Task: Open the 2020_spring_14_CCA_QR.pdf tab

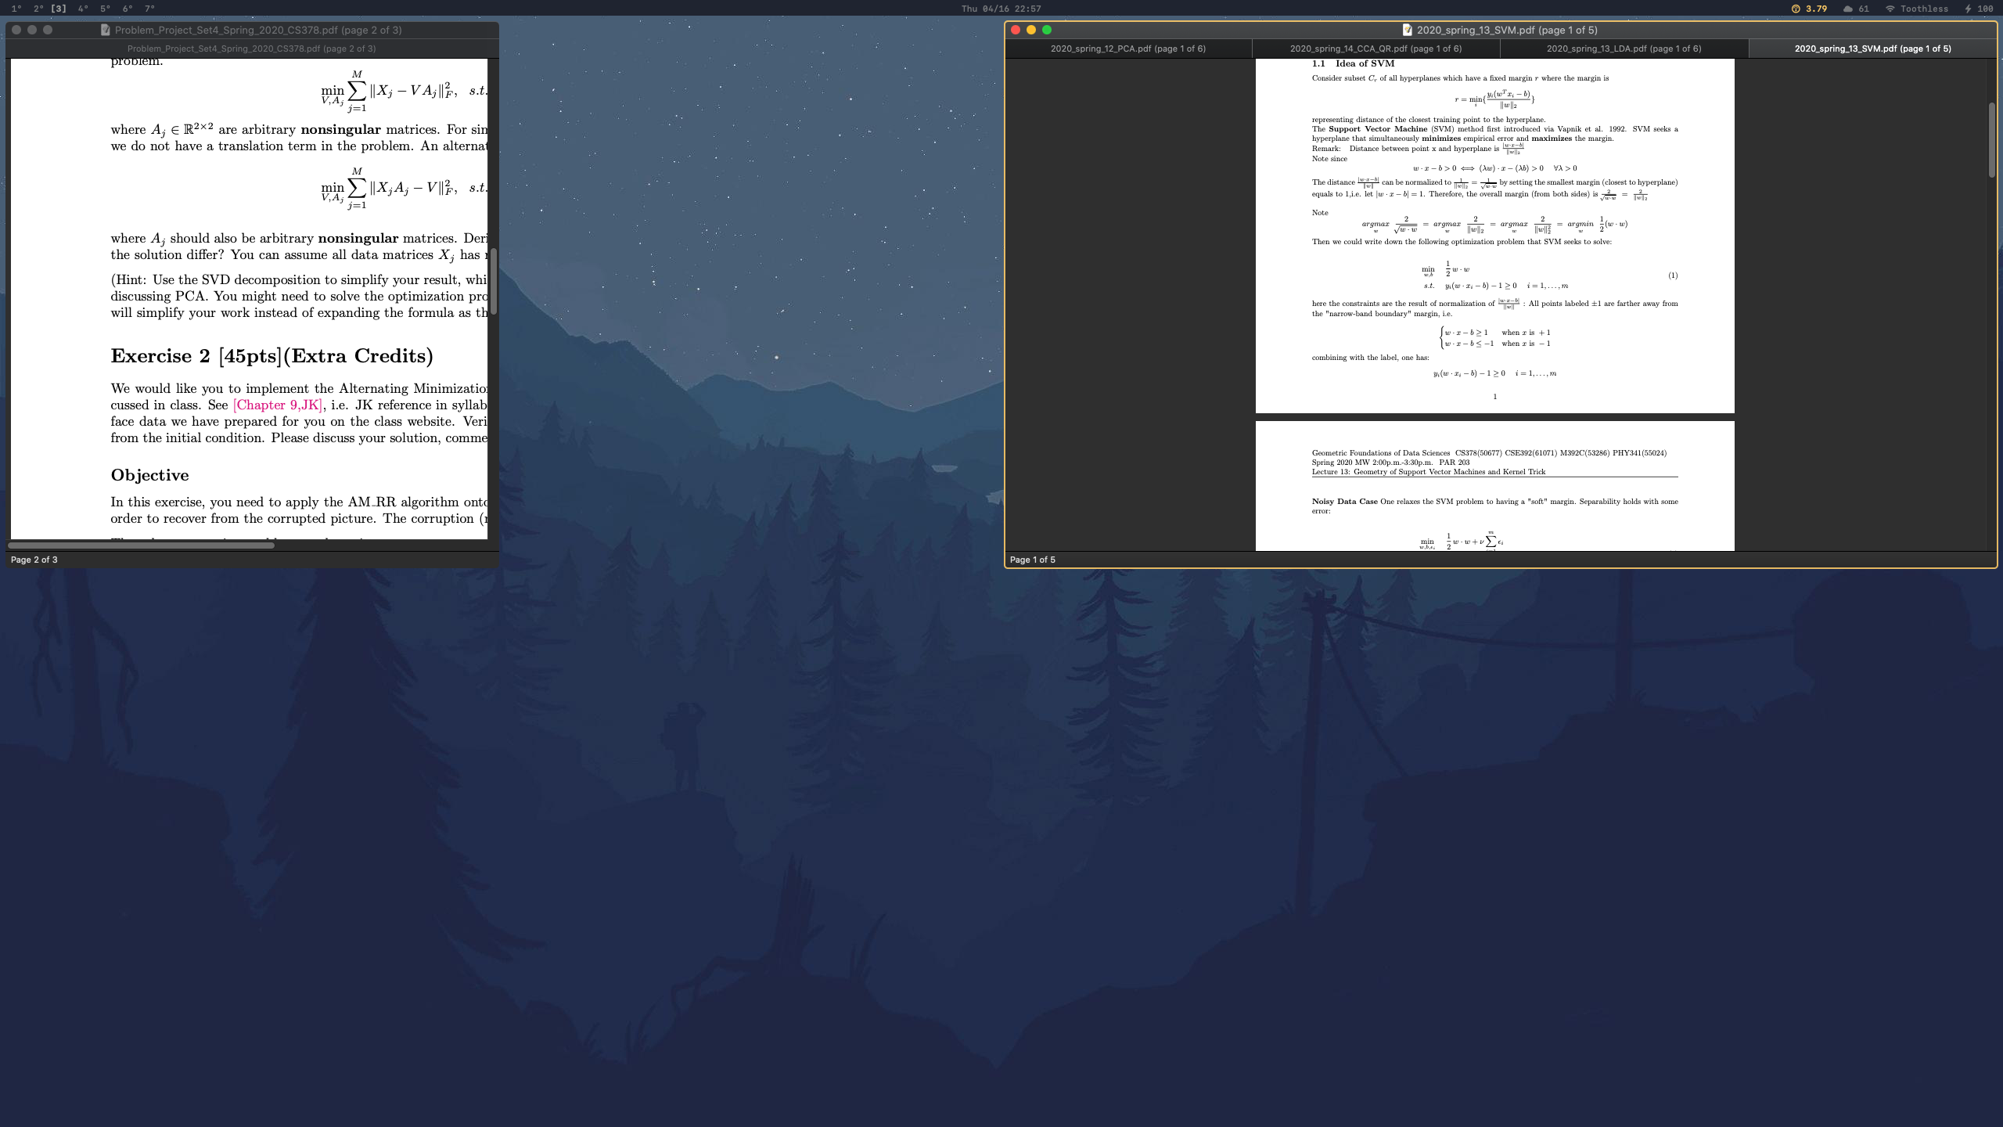Action: [1375, 48]
